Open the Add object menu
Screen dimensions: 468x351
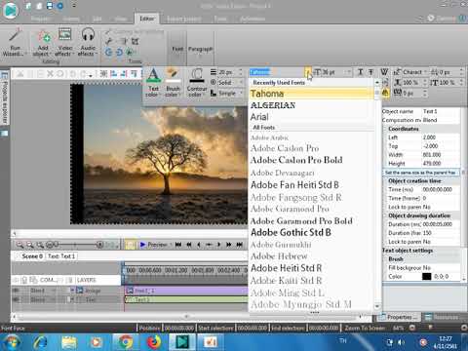(42, 42)
